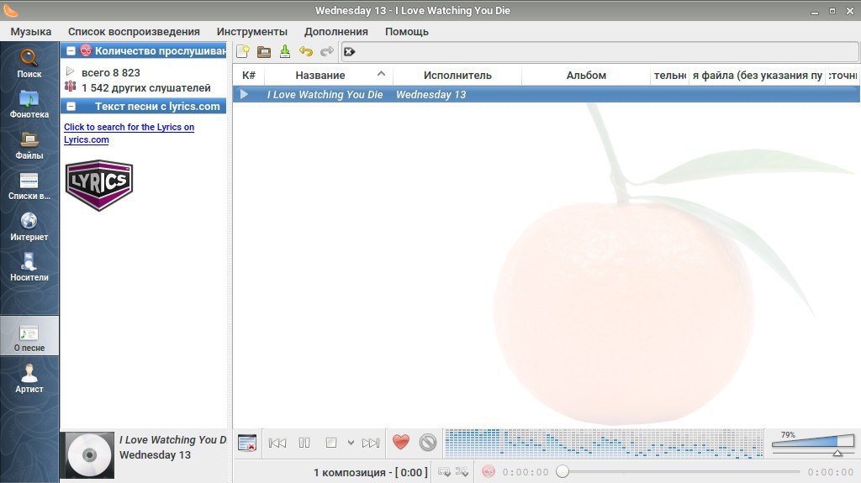Click the Last.fm scrobble toggle icon
Image resolution: width=861 pixels, height=483 pixels.
(489, 471)
